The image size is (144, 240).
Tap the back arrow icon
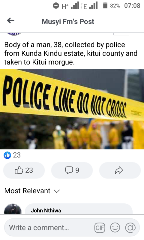[11, 20]
